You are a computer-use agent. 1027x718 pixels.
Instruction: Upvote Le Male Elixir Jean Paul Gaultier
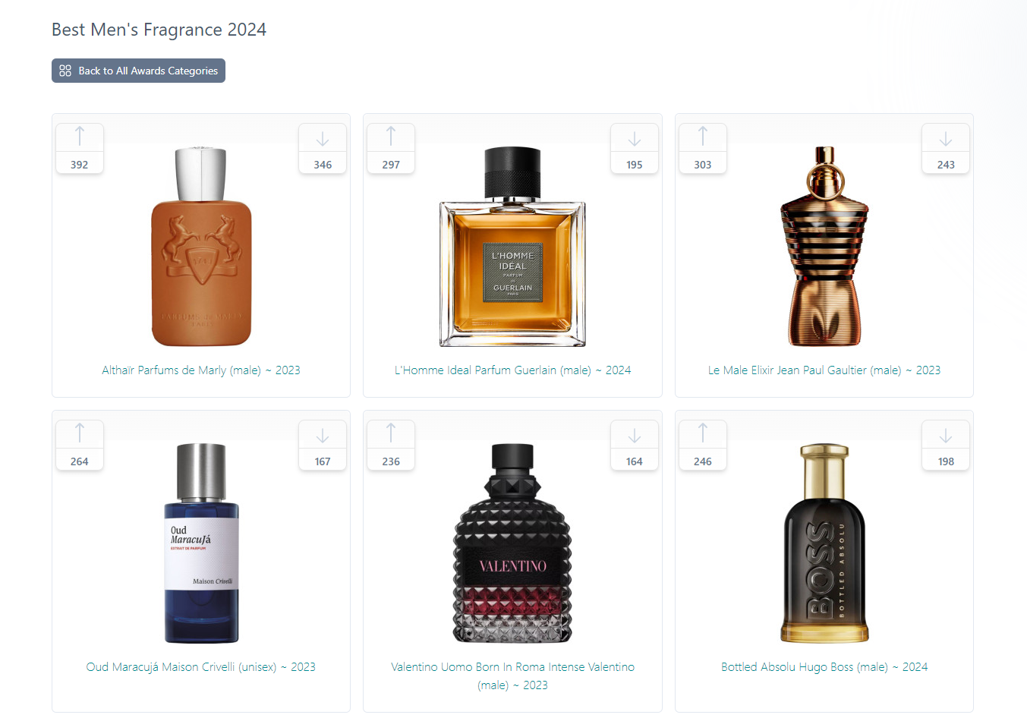coord(703,149)
